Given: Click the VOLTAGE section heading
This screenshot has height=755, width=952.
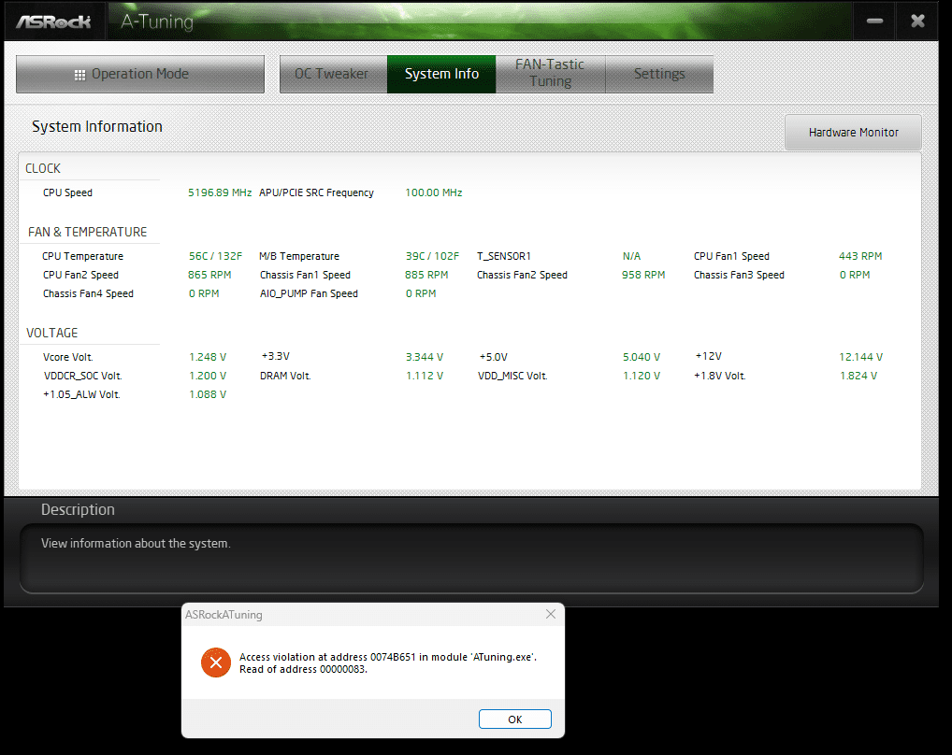Looking at the screenshot, I should (x=52, y=333).
